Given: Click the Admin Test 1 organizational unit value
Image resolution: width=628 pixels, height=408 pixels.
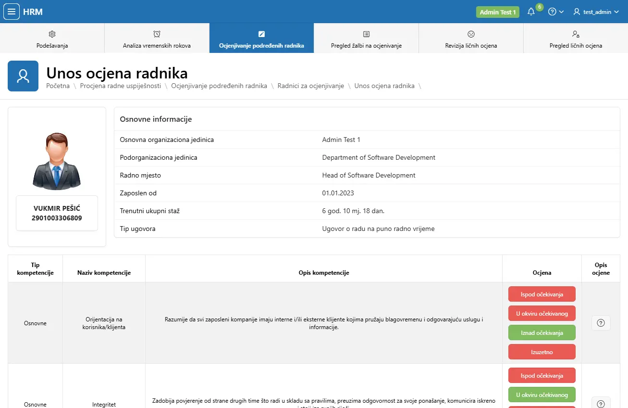Looking at the screenshot, I should pyautogui.click(x=341, y=140).
